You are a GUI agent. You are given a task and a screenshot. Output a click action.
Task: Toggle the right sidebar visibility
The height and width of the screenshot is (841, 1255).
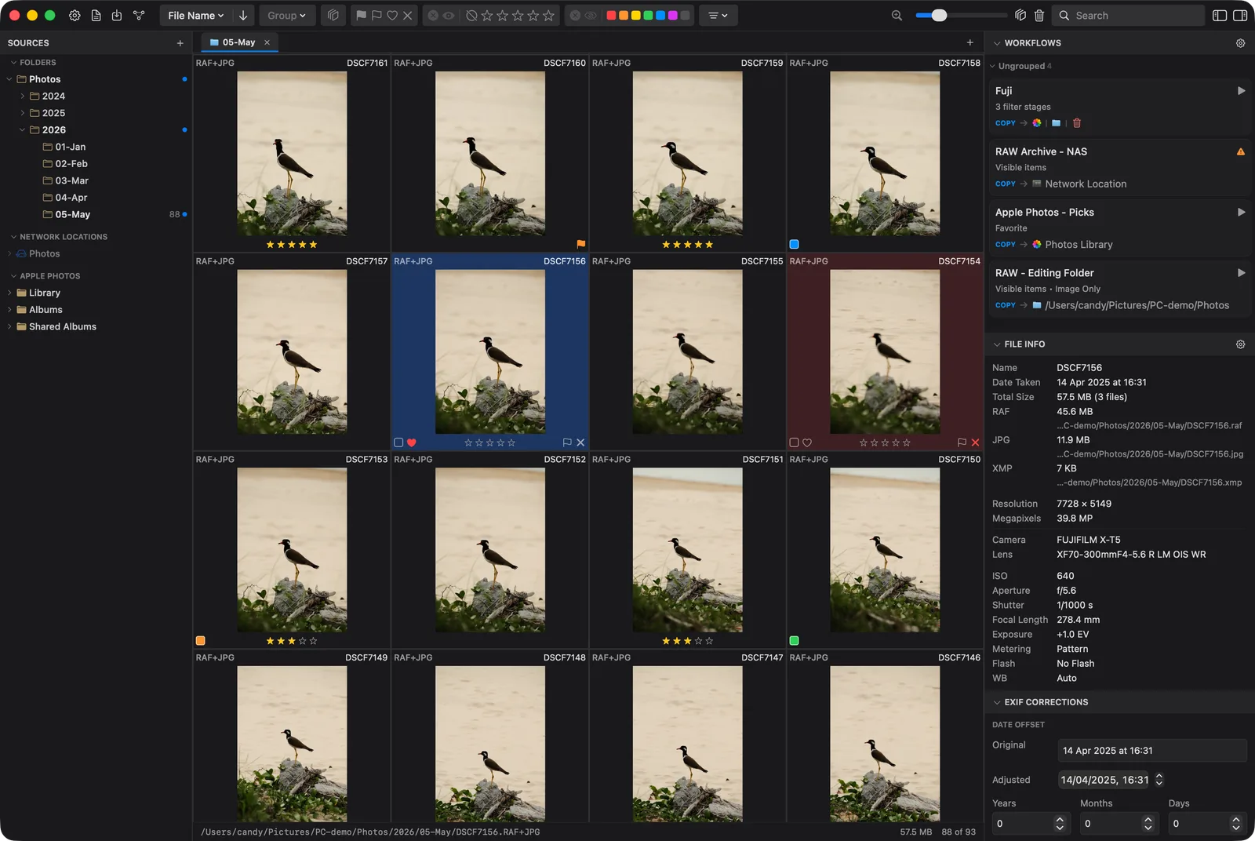(x=1240, y=16)
